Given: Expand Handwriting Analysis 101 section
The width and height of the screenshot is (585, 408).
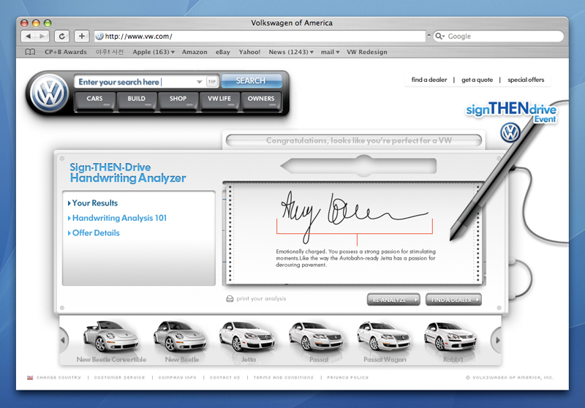Looking at the screenshot, I should (117, 218).
